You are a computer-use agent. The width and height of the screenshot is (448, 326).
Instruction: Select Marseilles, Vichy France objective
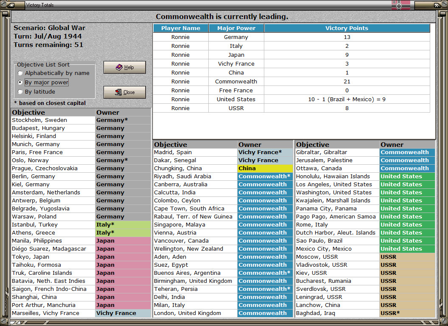53,313
